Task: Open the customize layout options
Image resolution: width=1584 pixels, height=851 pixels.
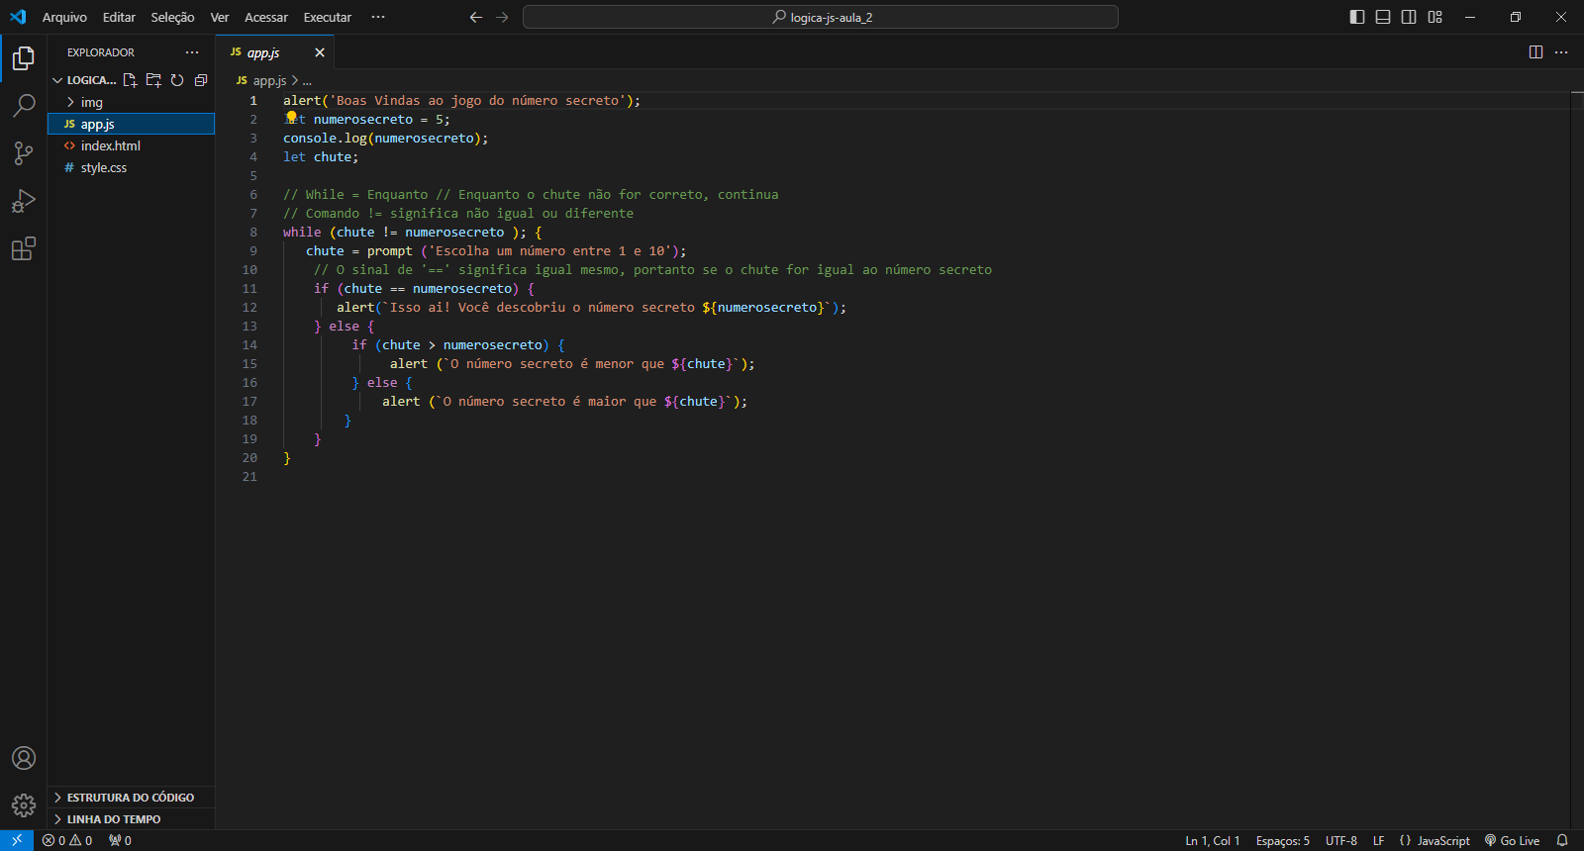Action: coord(1435,17)
